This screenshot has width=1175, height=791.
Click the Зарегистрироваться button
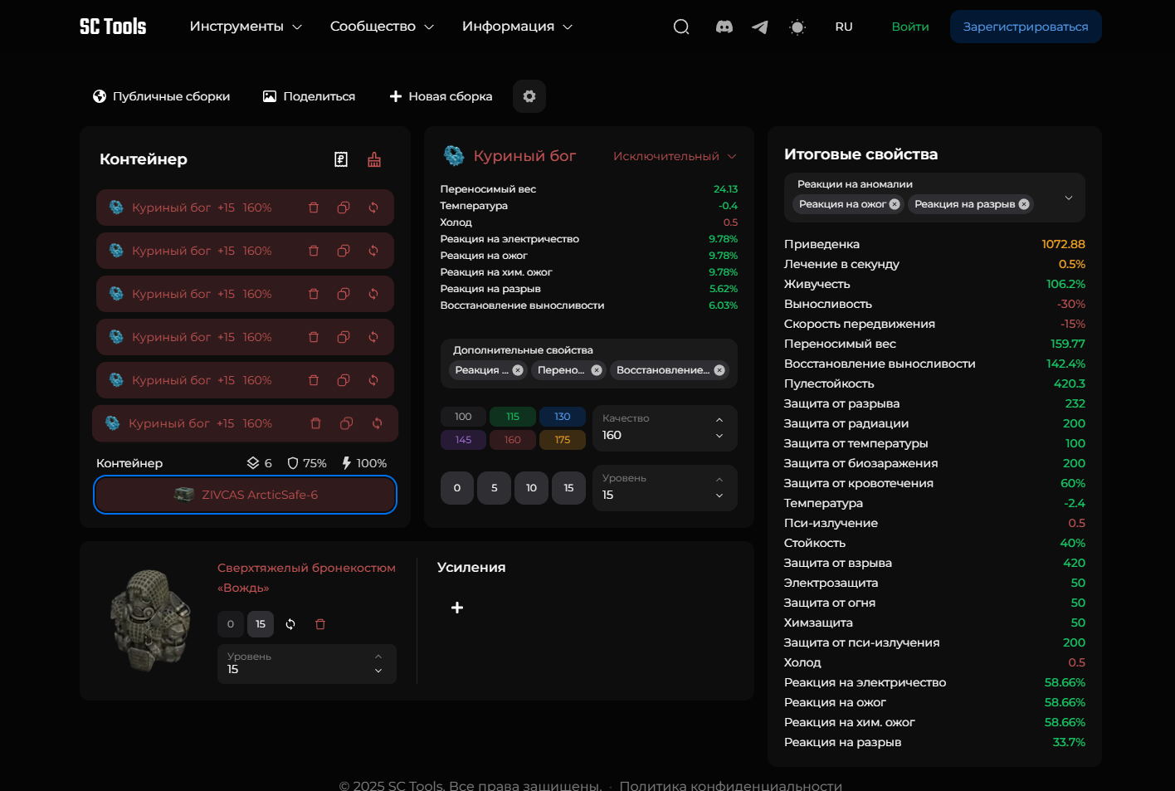click(x=1026, y=27)
